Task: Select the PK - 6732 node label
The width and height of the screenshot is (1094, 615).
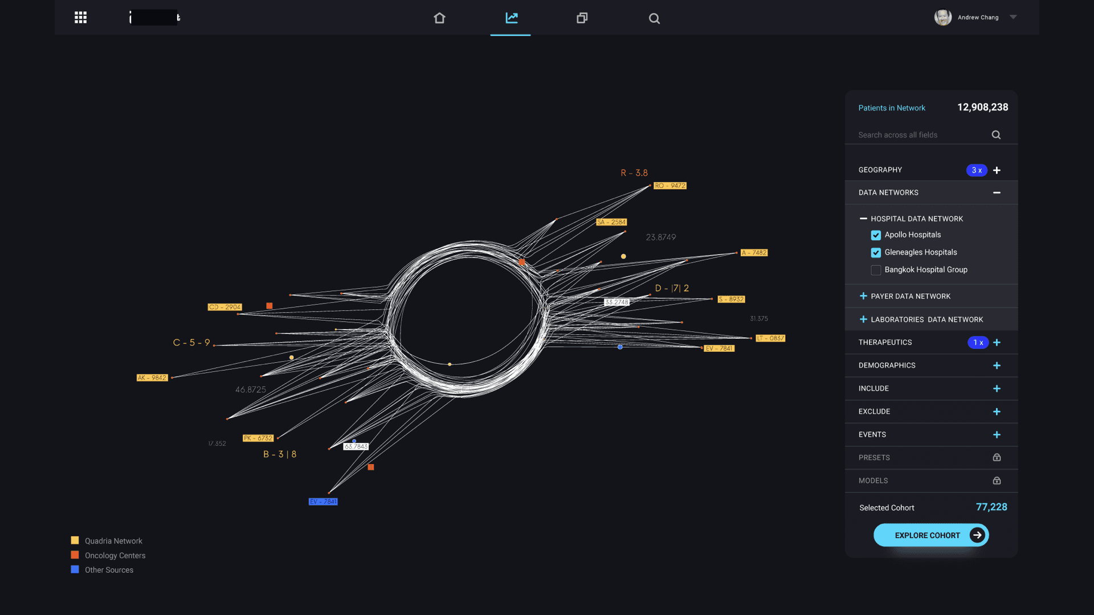Action: click(x=258, y=438)
